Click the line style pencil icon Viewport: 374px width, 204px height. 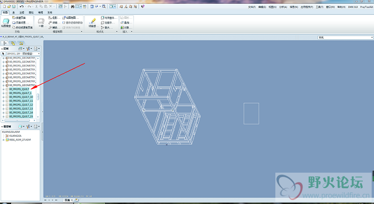(93, 21)
